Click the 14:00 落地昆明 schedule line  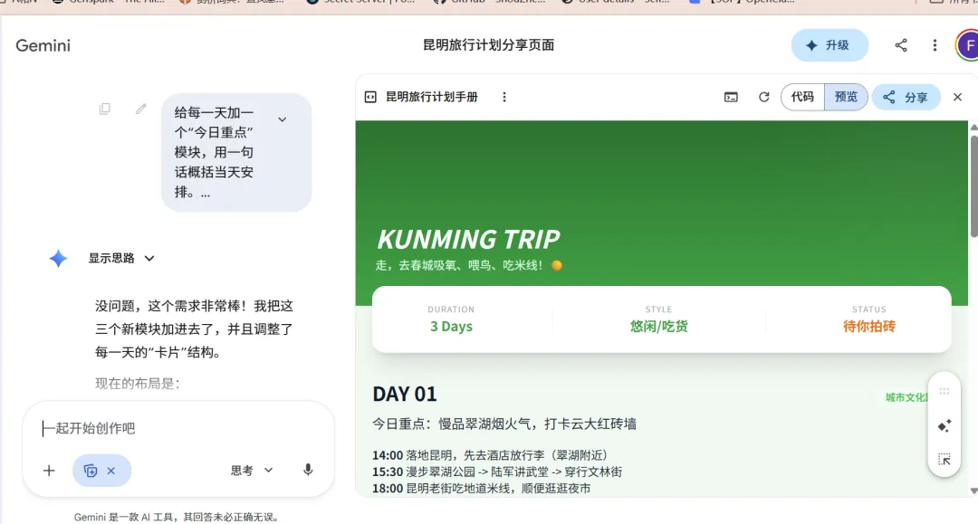[490, 455]
